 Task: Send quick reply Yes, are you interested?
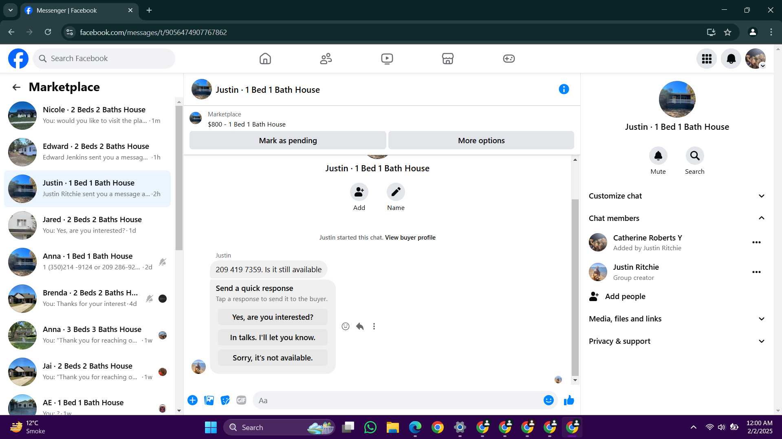[273, 317]
